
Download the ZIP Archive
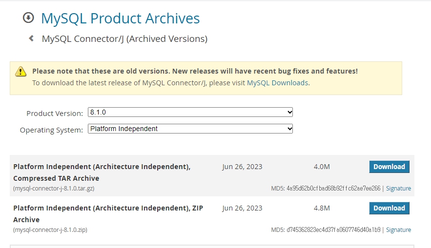tap(389, 208)
